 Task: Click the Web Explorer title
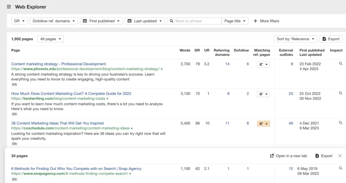coord(31,7)
